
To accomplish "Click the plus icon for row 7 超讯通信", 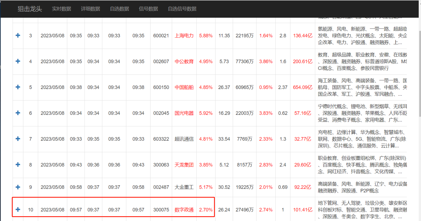I will (18, 139).
